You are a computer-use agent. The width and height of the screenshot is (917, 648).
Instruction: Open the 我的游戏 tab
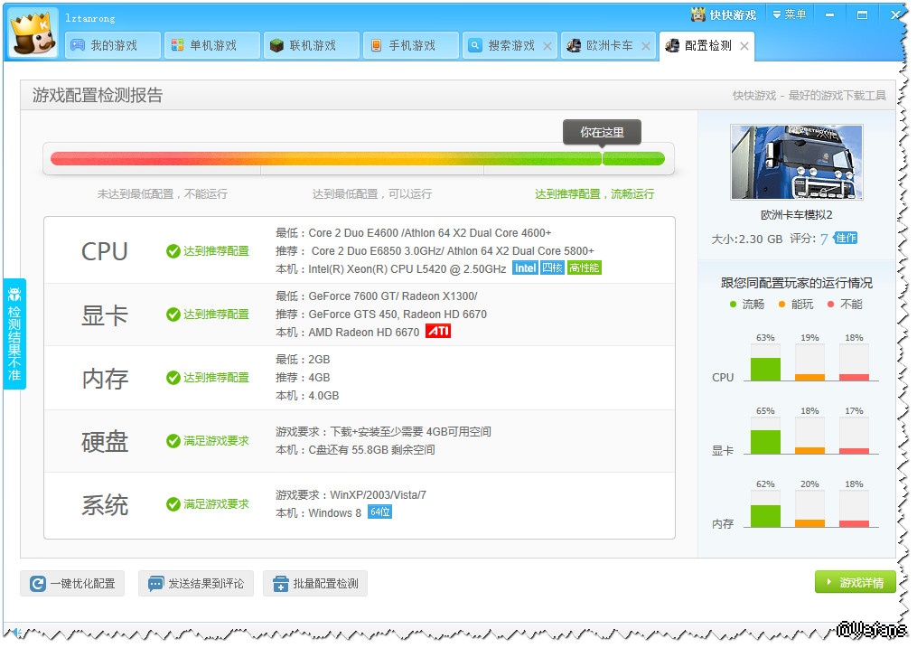[x=112, y=45]
